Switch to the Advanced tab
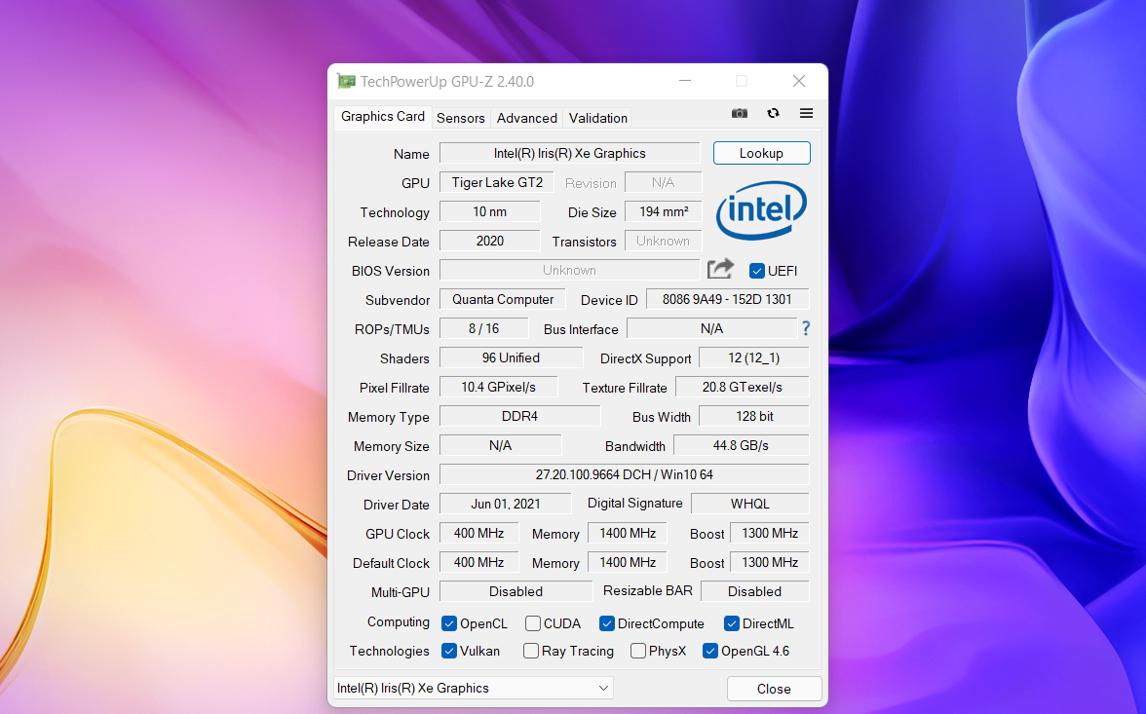Screen dimensions: 1146x714 click(x=527, y=119)
